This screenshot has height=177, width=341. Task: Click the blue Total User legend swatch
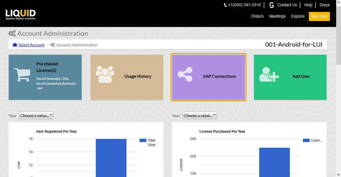coord(143,140)
